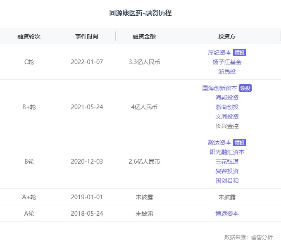Open the 阳光融汇资本 investor link
Viewport: 281px width, 252px height.
(x=227, y=152)
